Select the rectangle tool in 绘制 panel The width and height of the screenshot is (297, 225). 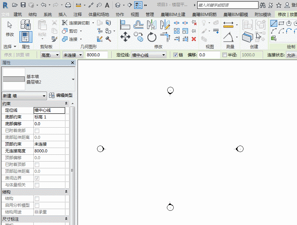pyautogui.click(x=281, y=23)
